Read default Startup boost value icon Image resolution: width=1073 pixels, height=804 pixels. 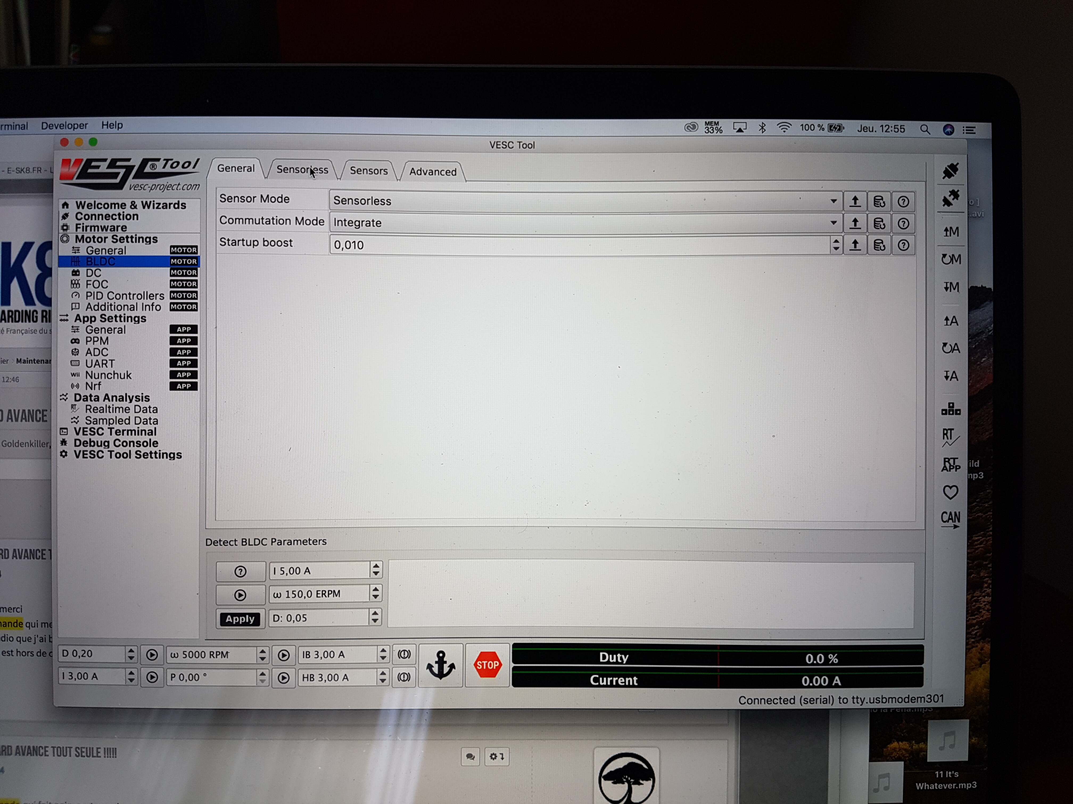pyautogui.click(x=879, y=245)
